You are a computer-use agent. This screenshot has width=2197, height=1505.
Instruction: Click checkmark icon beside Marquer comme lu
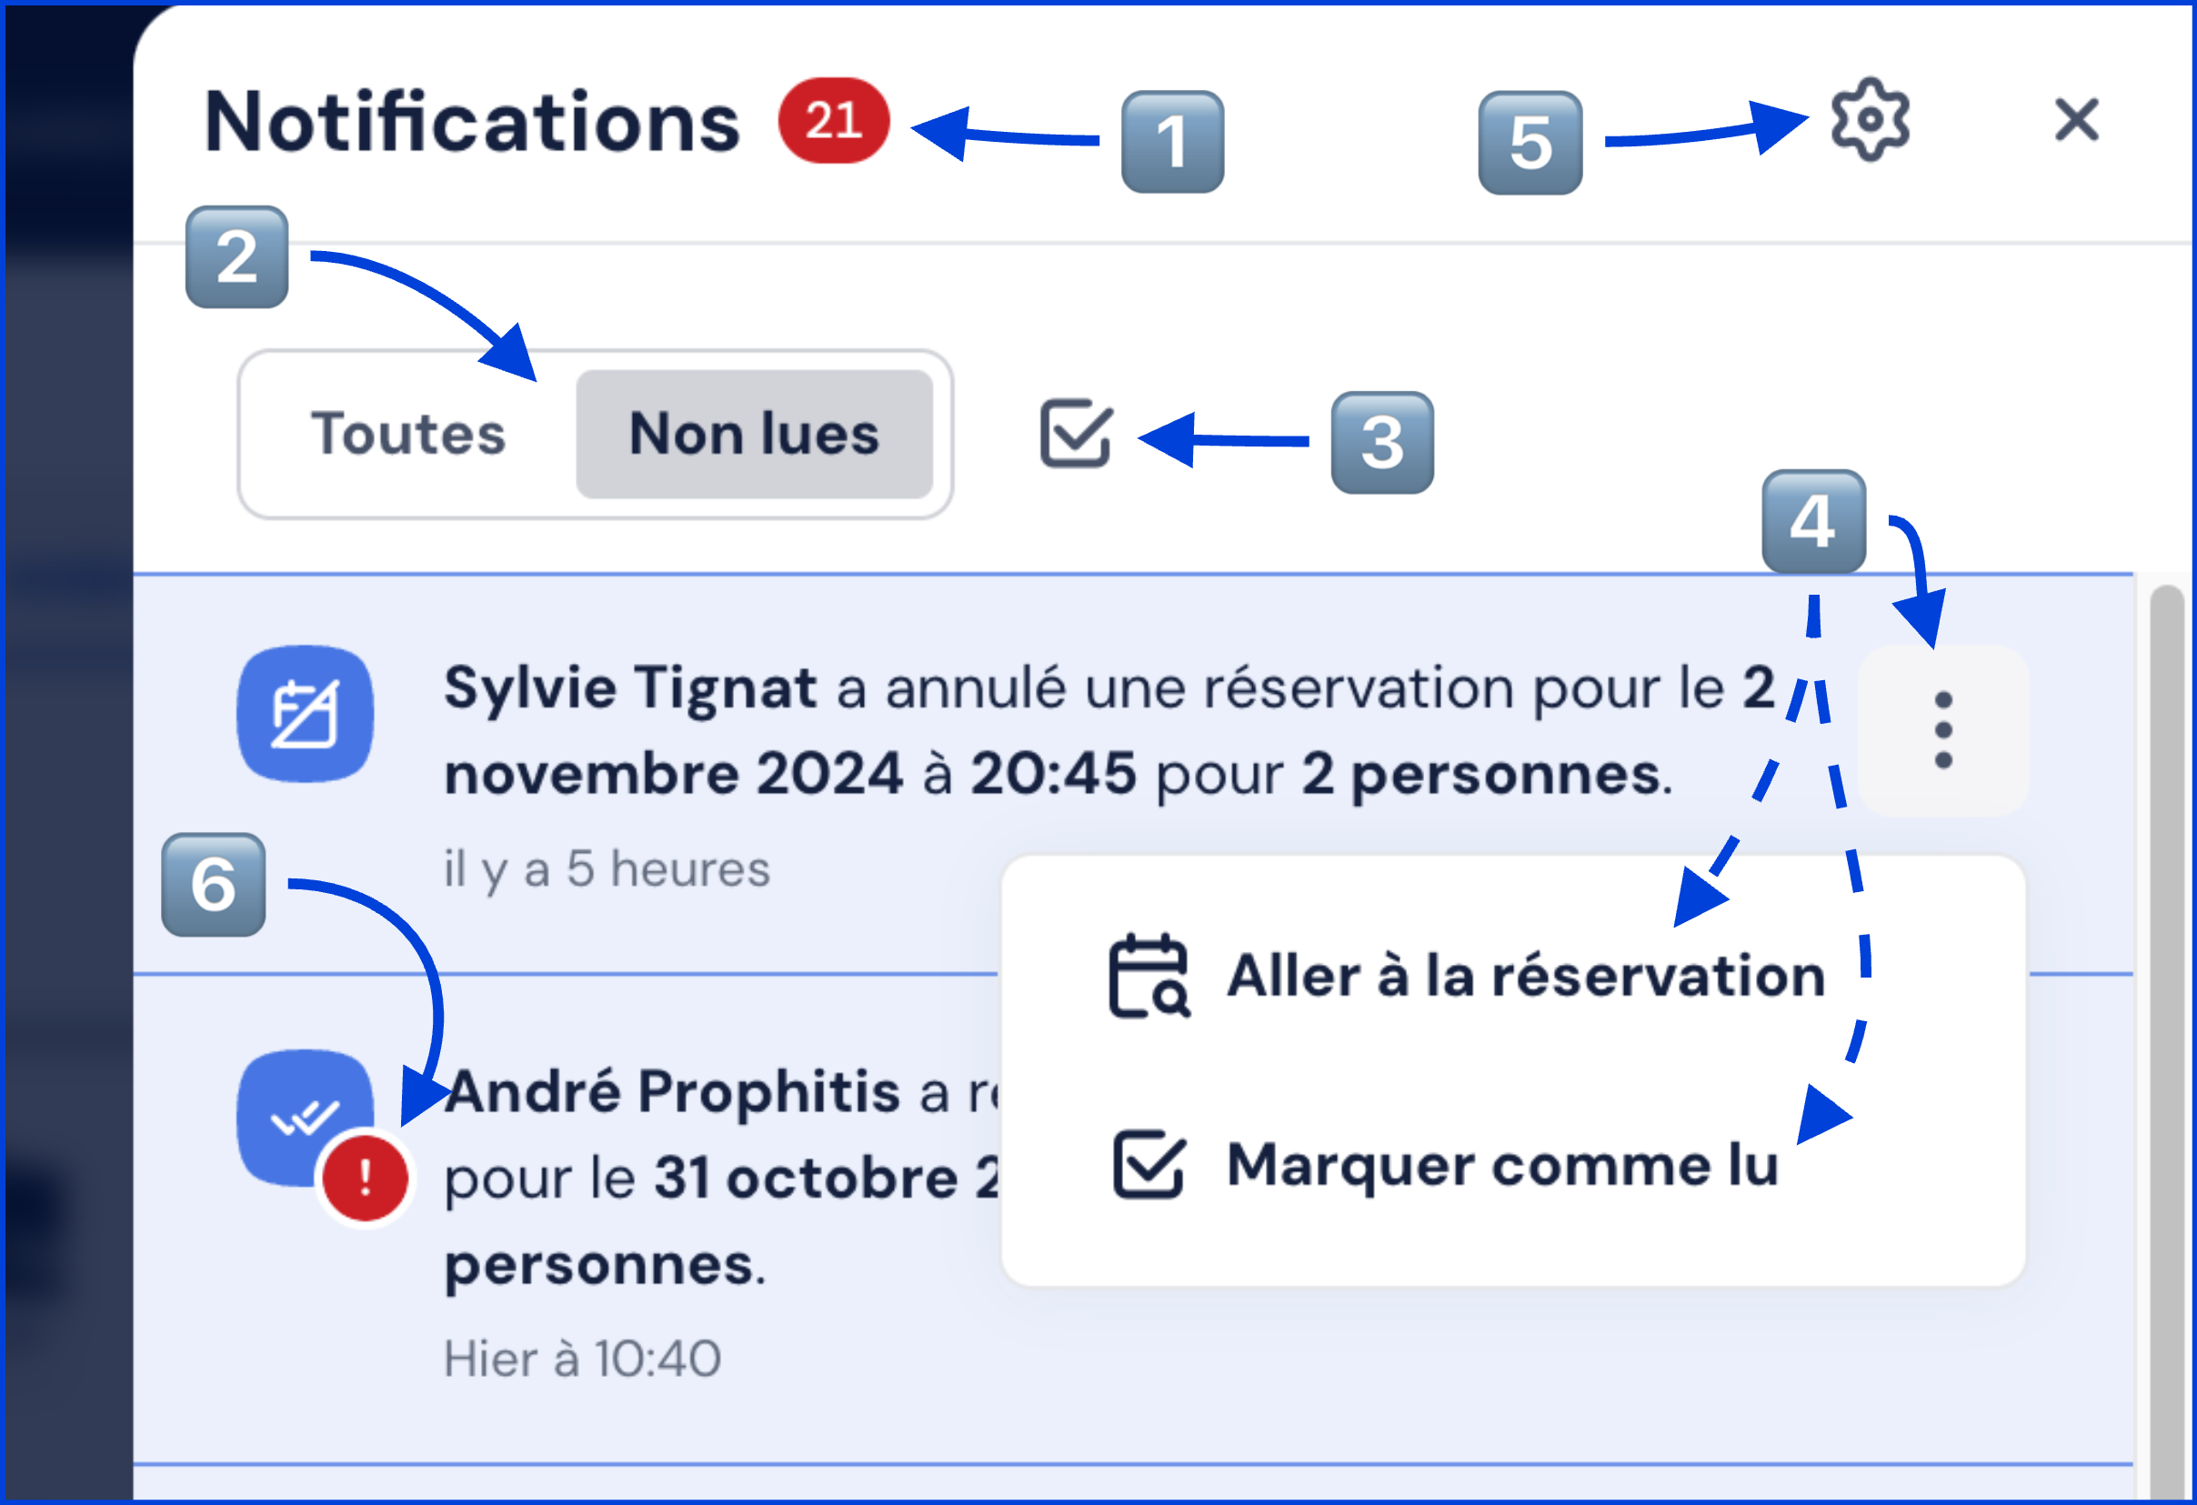click(x=1148, y=1165)
